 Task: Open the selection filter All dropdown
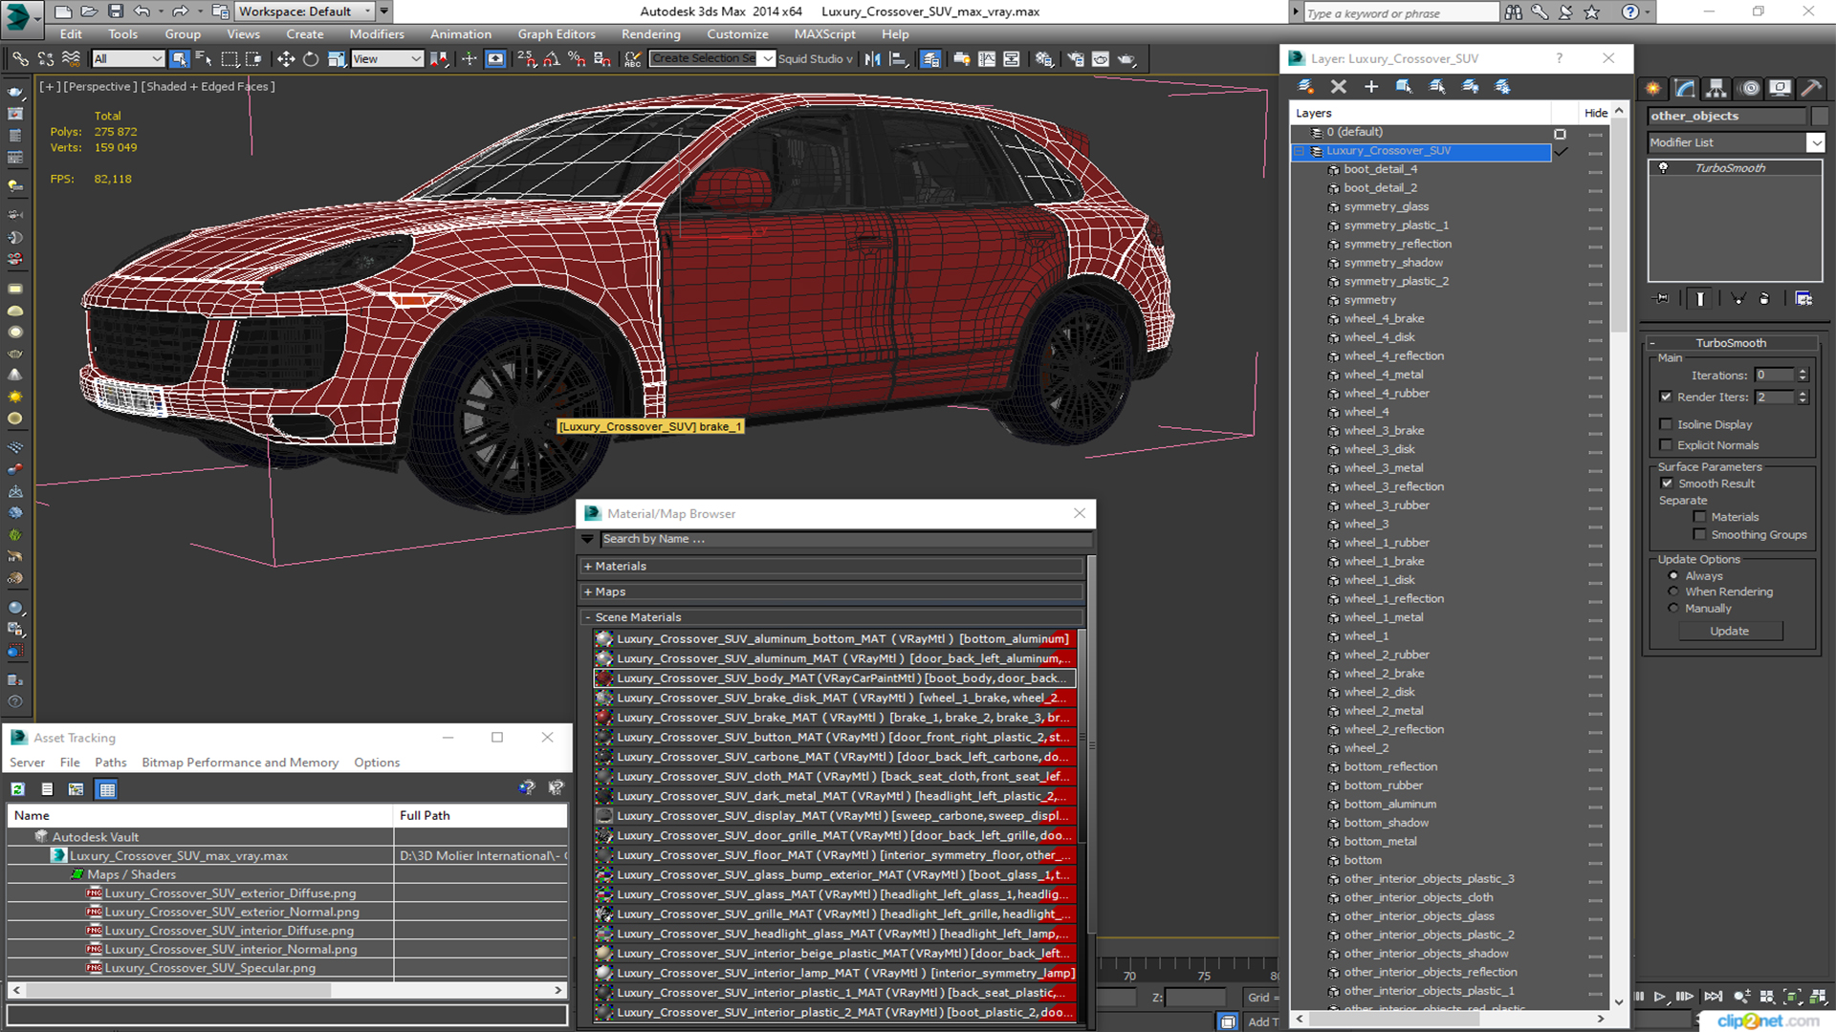tap(128, 59)
